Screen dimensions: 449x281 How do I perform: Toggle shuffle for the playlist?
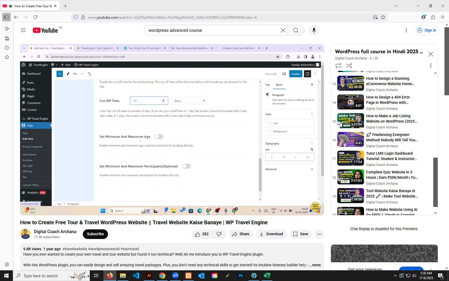pyautogui.click(x=349, y=66)
